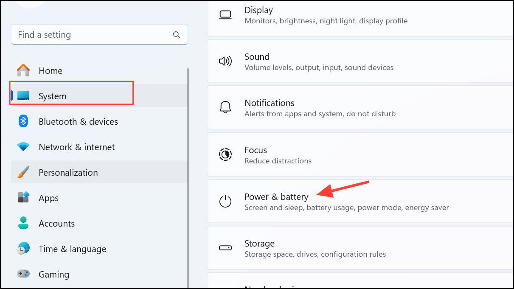Select Network & internet in sidebar
Image resolution: width=514 pixels, height=289 pixels.
(x=76, y=147)
